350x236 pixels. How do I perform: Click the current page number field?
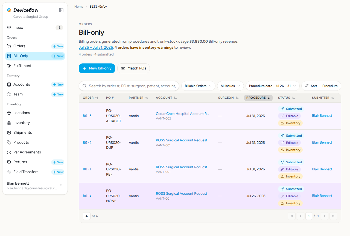309,216
